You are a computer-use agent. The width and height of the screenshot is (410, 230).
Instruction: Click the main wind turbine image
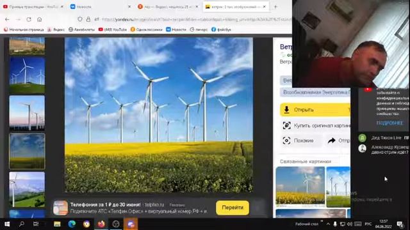pyautogui.click(x=159, y=115)
